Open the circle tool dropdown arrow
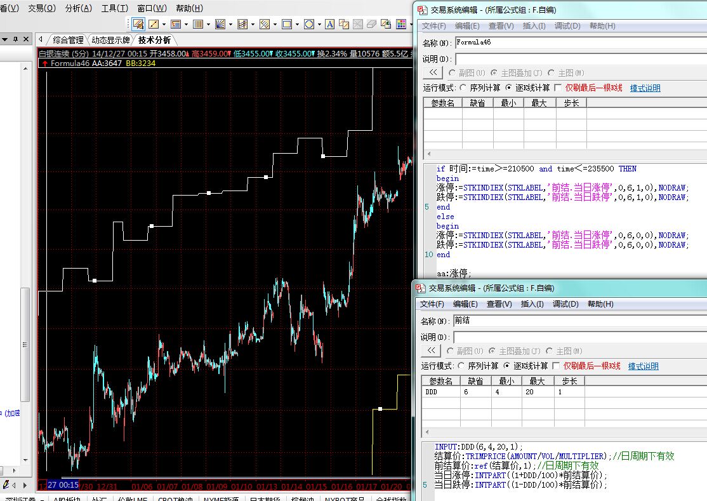 [319, 24]
